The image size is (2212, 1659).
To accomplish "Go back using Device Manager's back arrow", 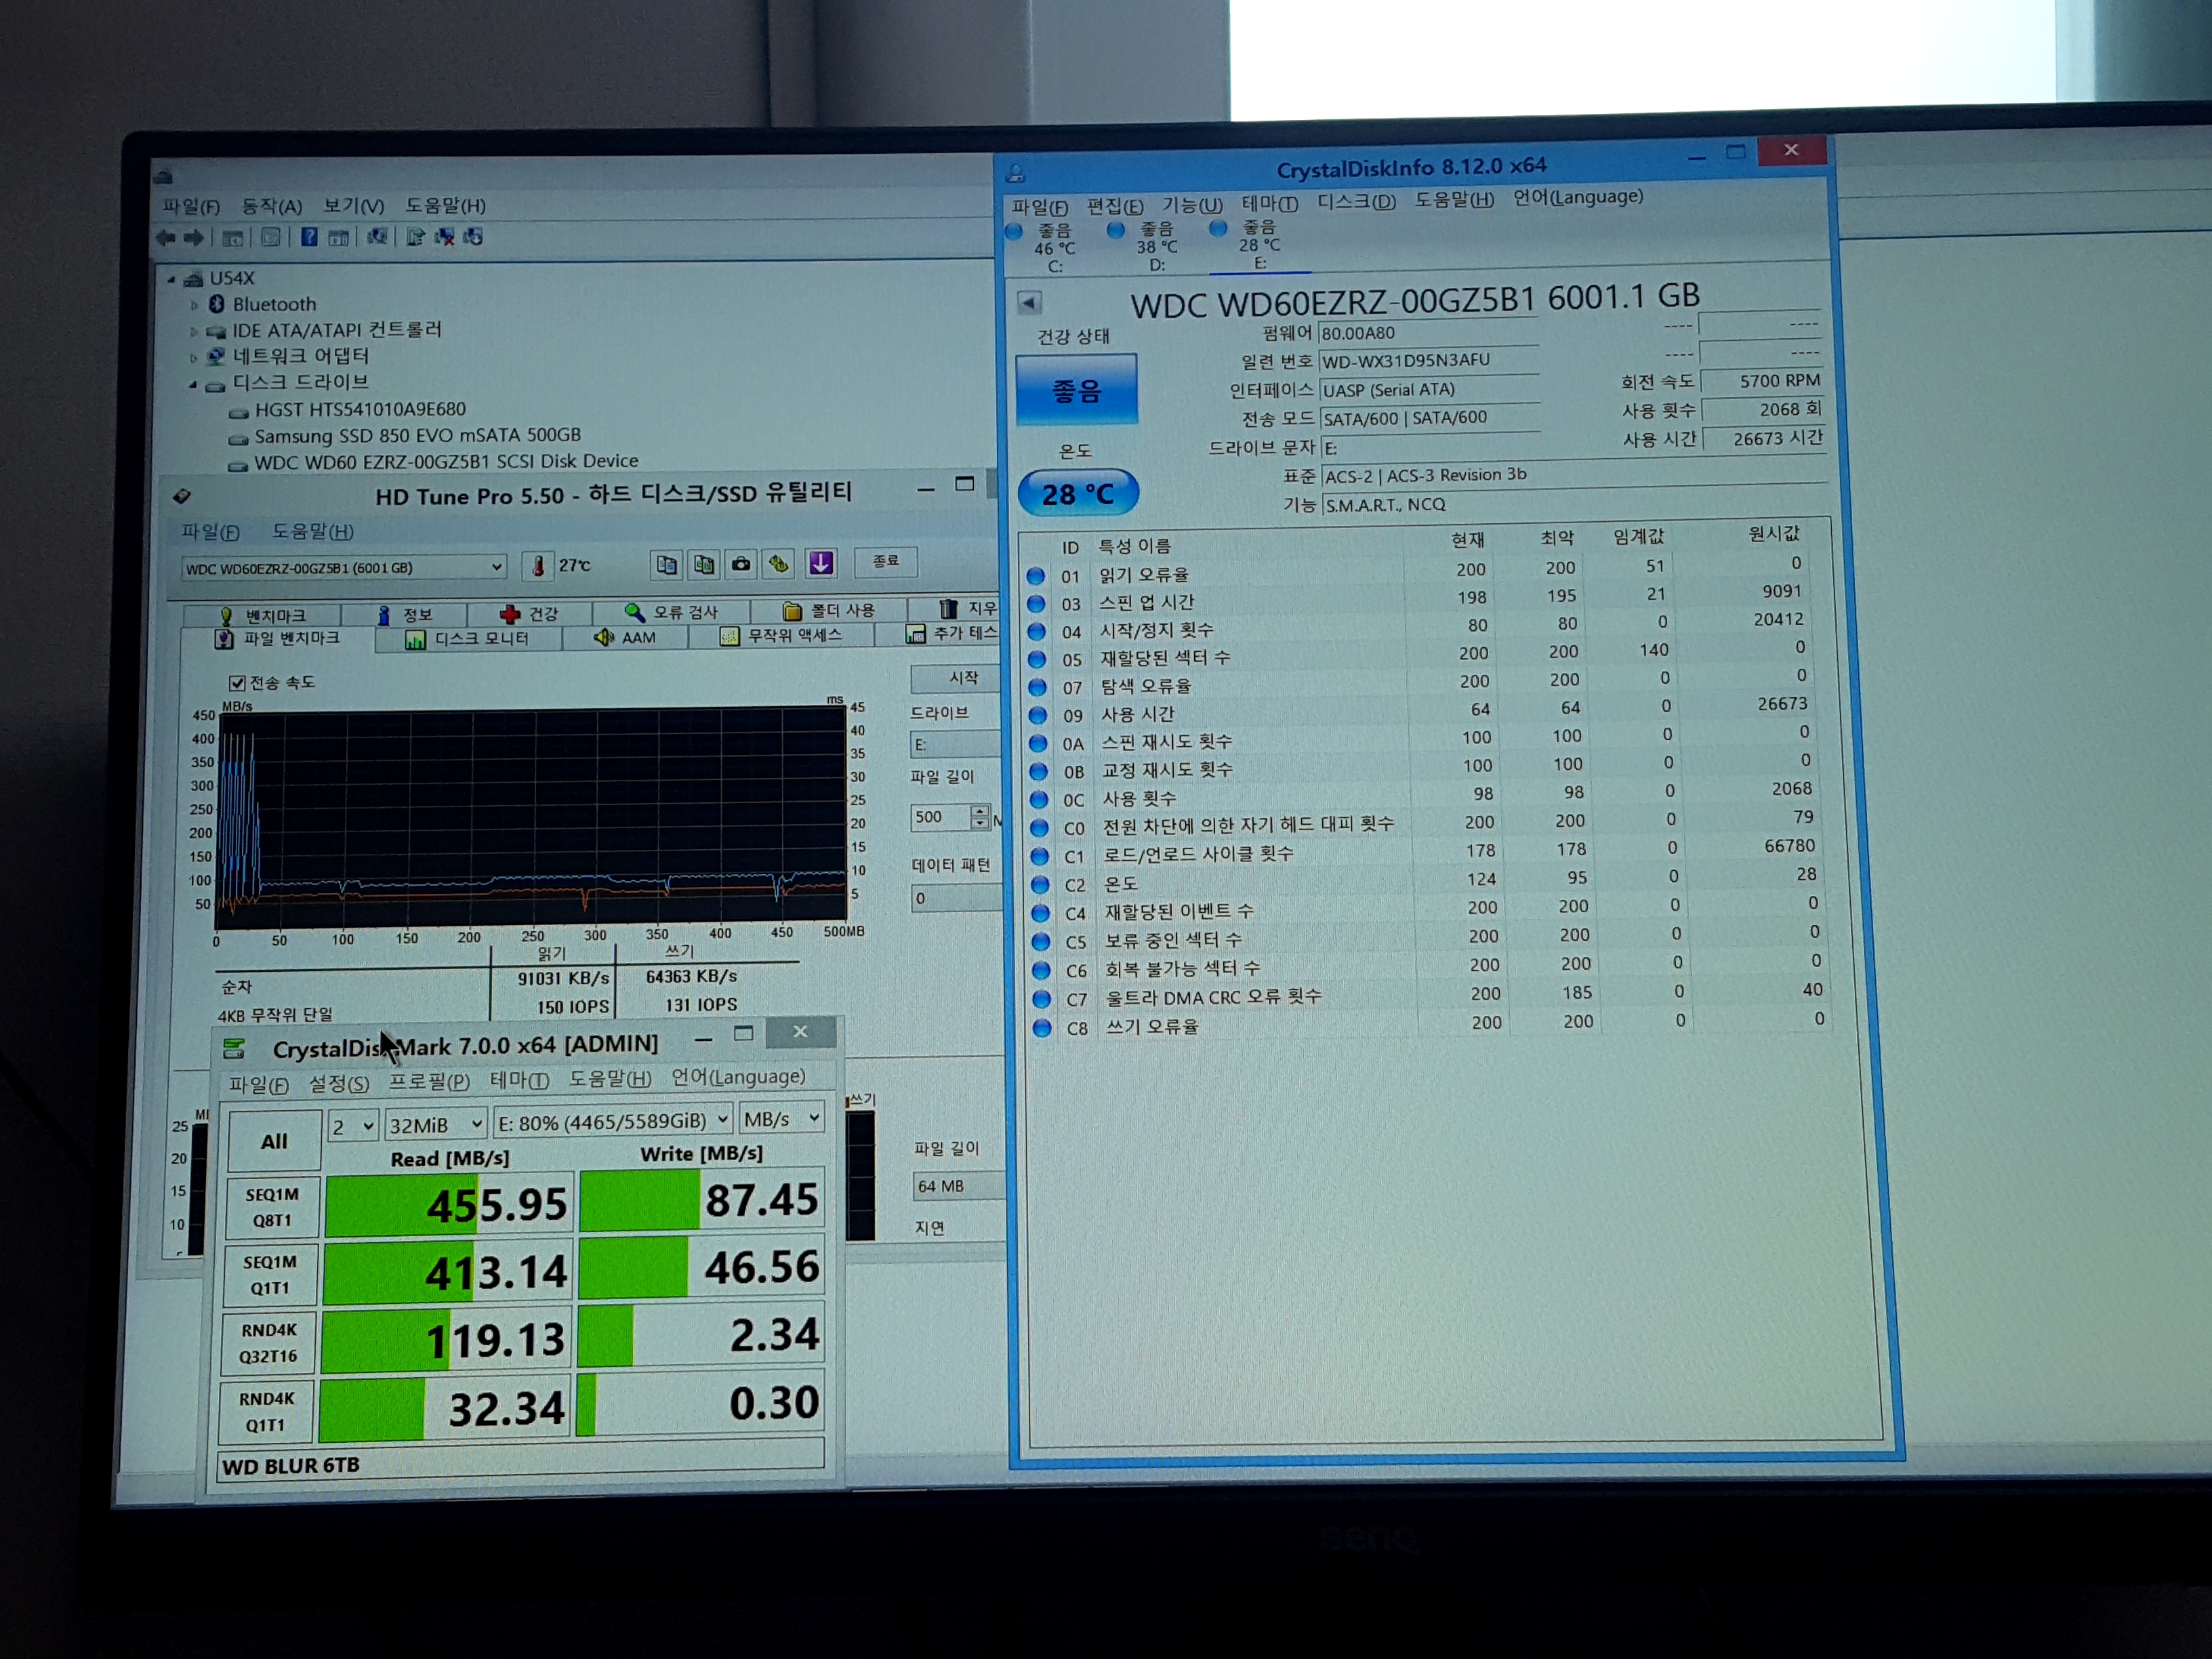I will (x=166, y=238).
